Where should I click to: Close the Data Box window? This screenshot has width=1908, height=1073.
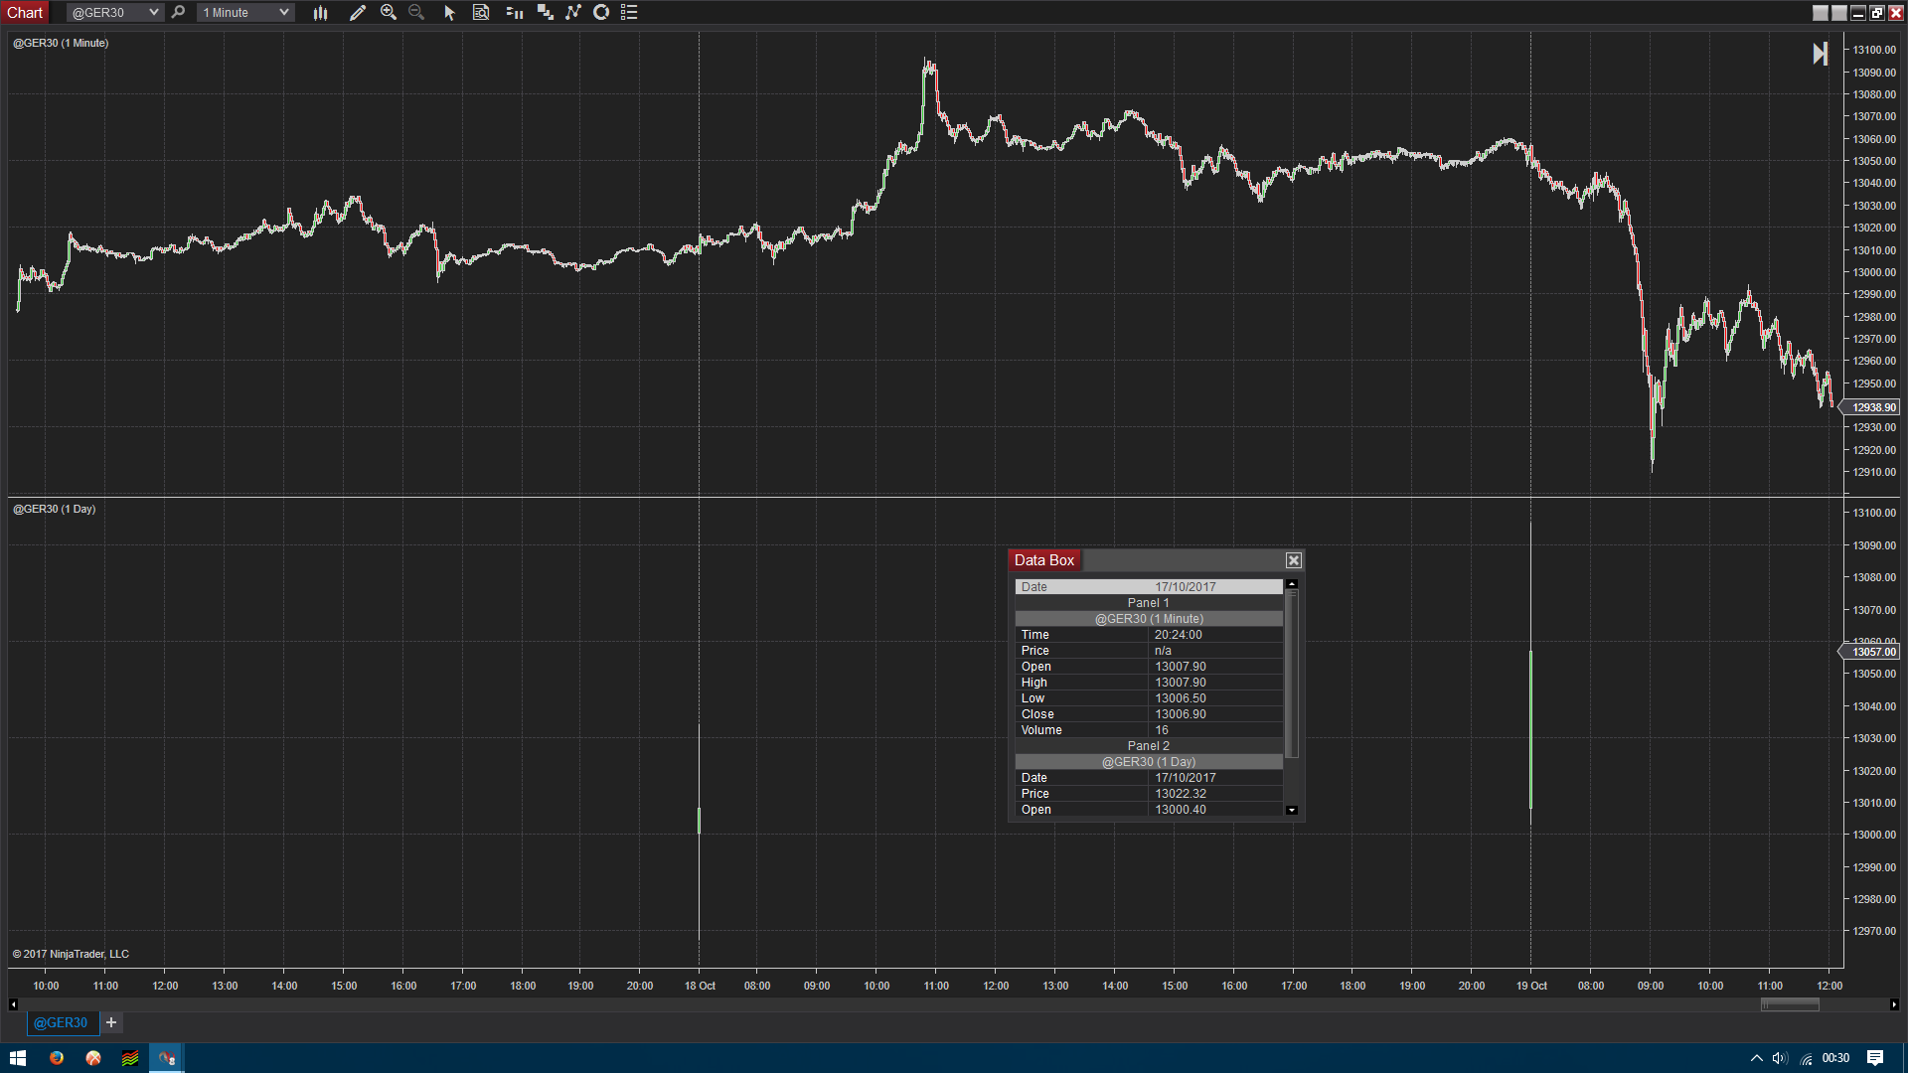pyautogui.click(x=1293, y=560)
